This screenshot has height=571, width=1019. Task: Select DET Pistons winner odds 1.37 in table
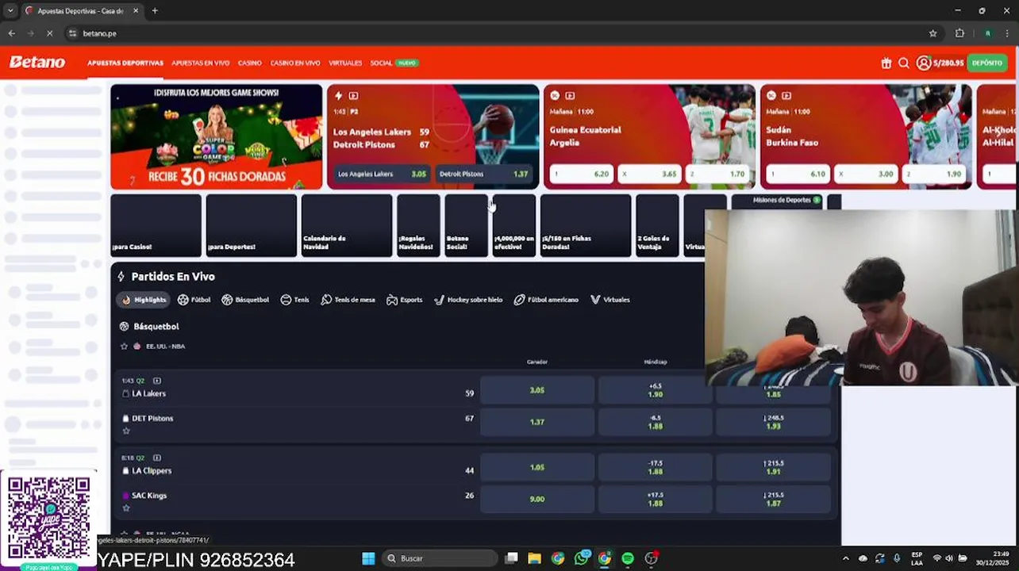pos(537,422)
